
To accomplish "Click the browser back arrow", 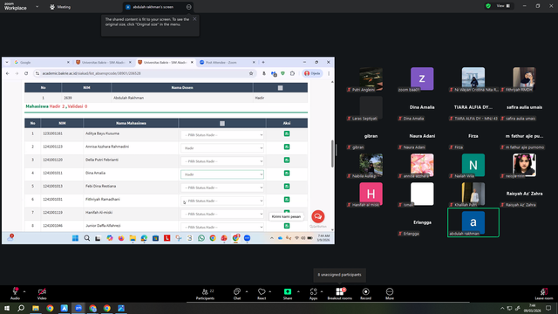I will pyautogui.click(x=8, y=73).
